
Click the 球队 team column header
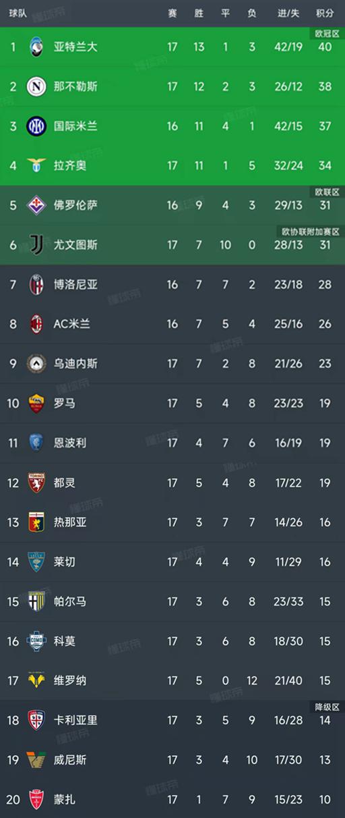(x=18, y=13)
